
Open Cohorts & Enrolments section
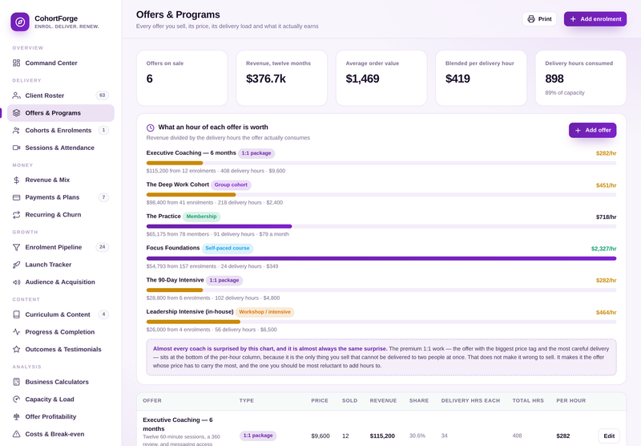pyautogui.click(x=61, y=130)
